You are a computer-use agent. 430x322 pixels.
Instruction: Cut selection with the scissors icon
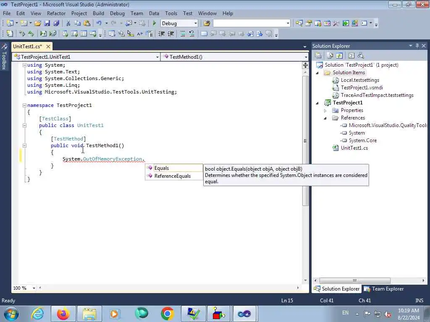68,23
